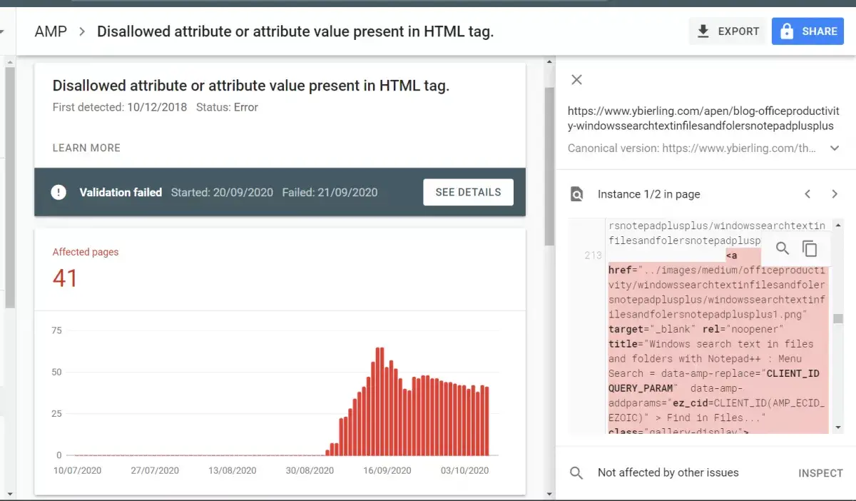Click the EXPORT button
This screenshot has width=856, height=501.
[x=728, y=31]
